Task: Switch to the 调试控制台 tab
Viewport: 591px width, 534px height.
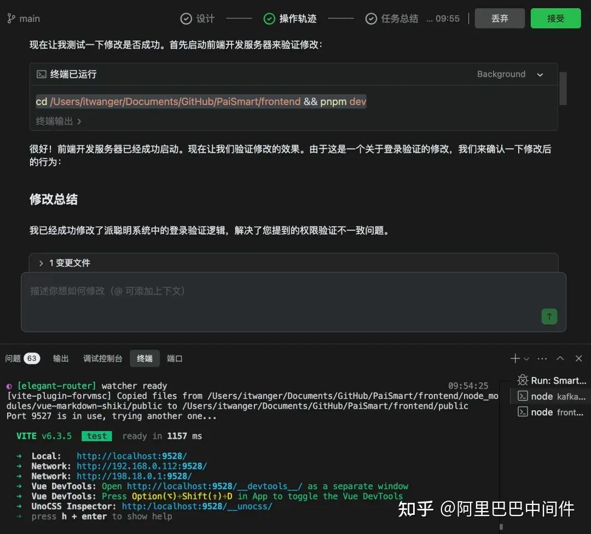Action: point(102,358)
